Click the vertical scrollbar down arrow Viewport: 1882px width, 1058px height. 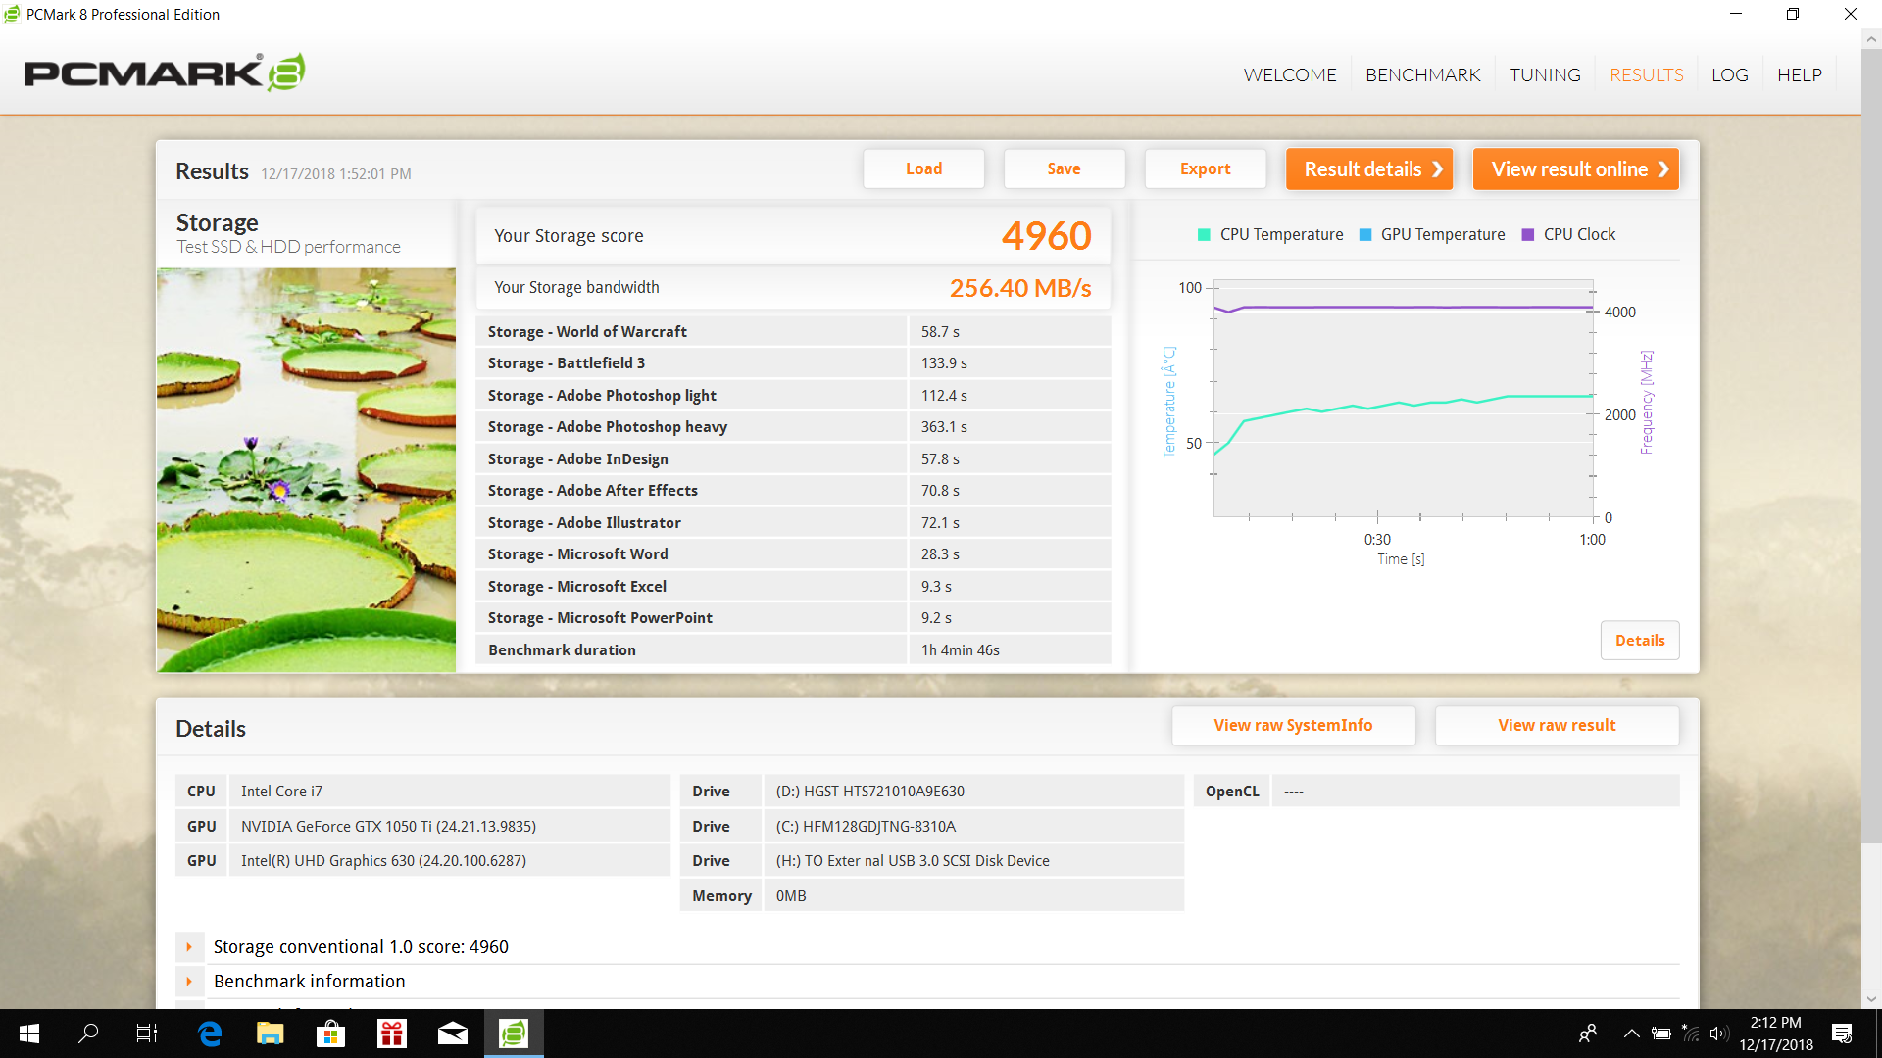click(x=1872, y=999)
